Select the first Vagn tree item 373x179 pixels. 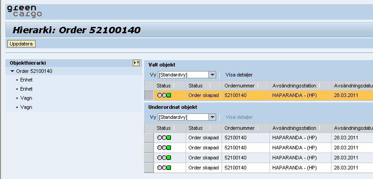tap(26, 98)
